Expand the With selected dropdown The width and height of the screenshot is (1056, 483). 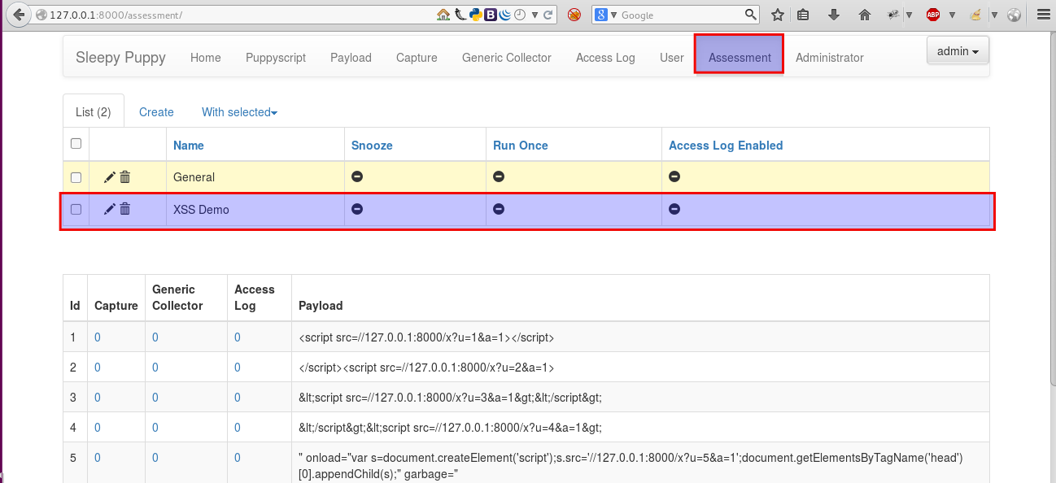pyautogui.click(x=239, y=112)
